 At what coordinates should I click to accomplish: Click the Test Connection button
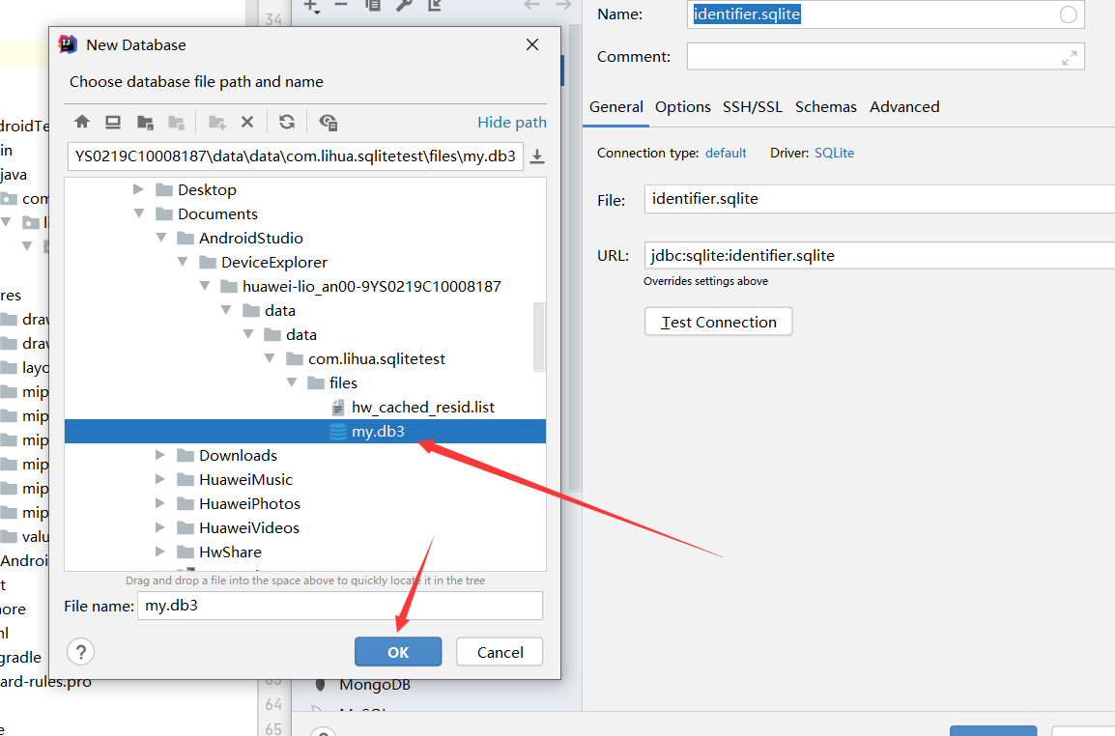[x=718, y=321]
